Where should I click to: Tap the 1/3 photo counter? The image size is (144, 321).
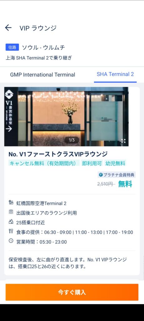click(x=72, y=140)
